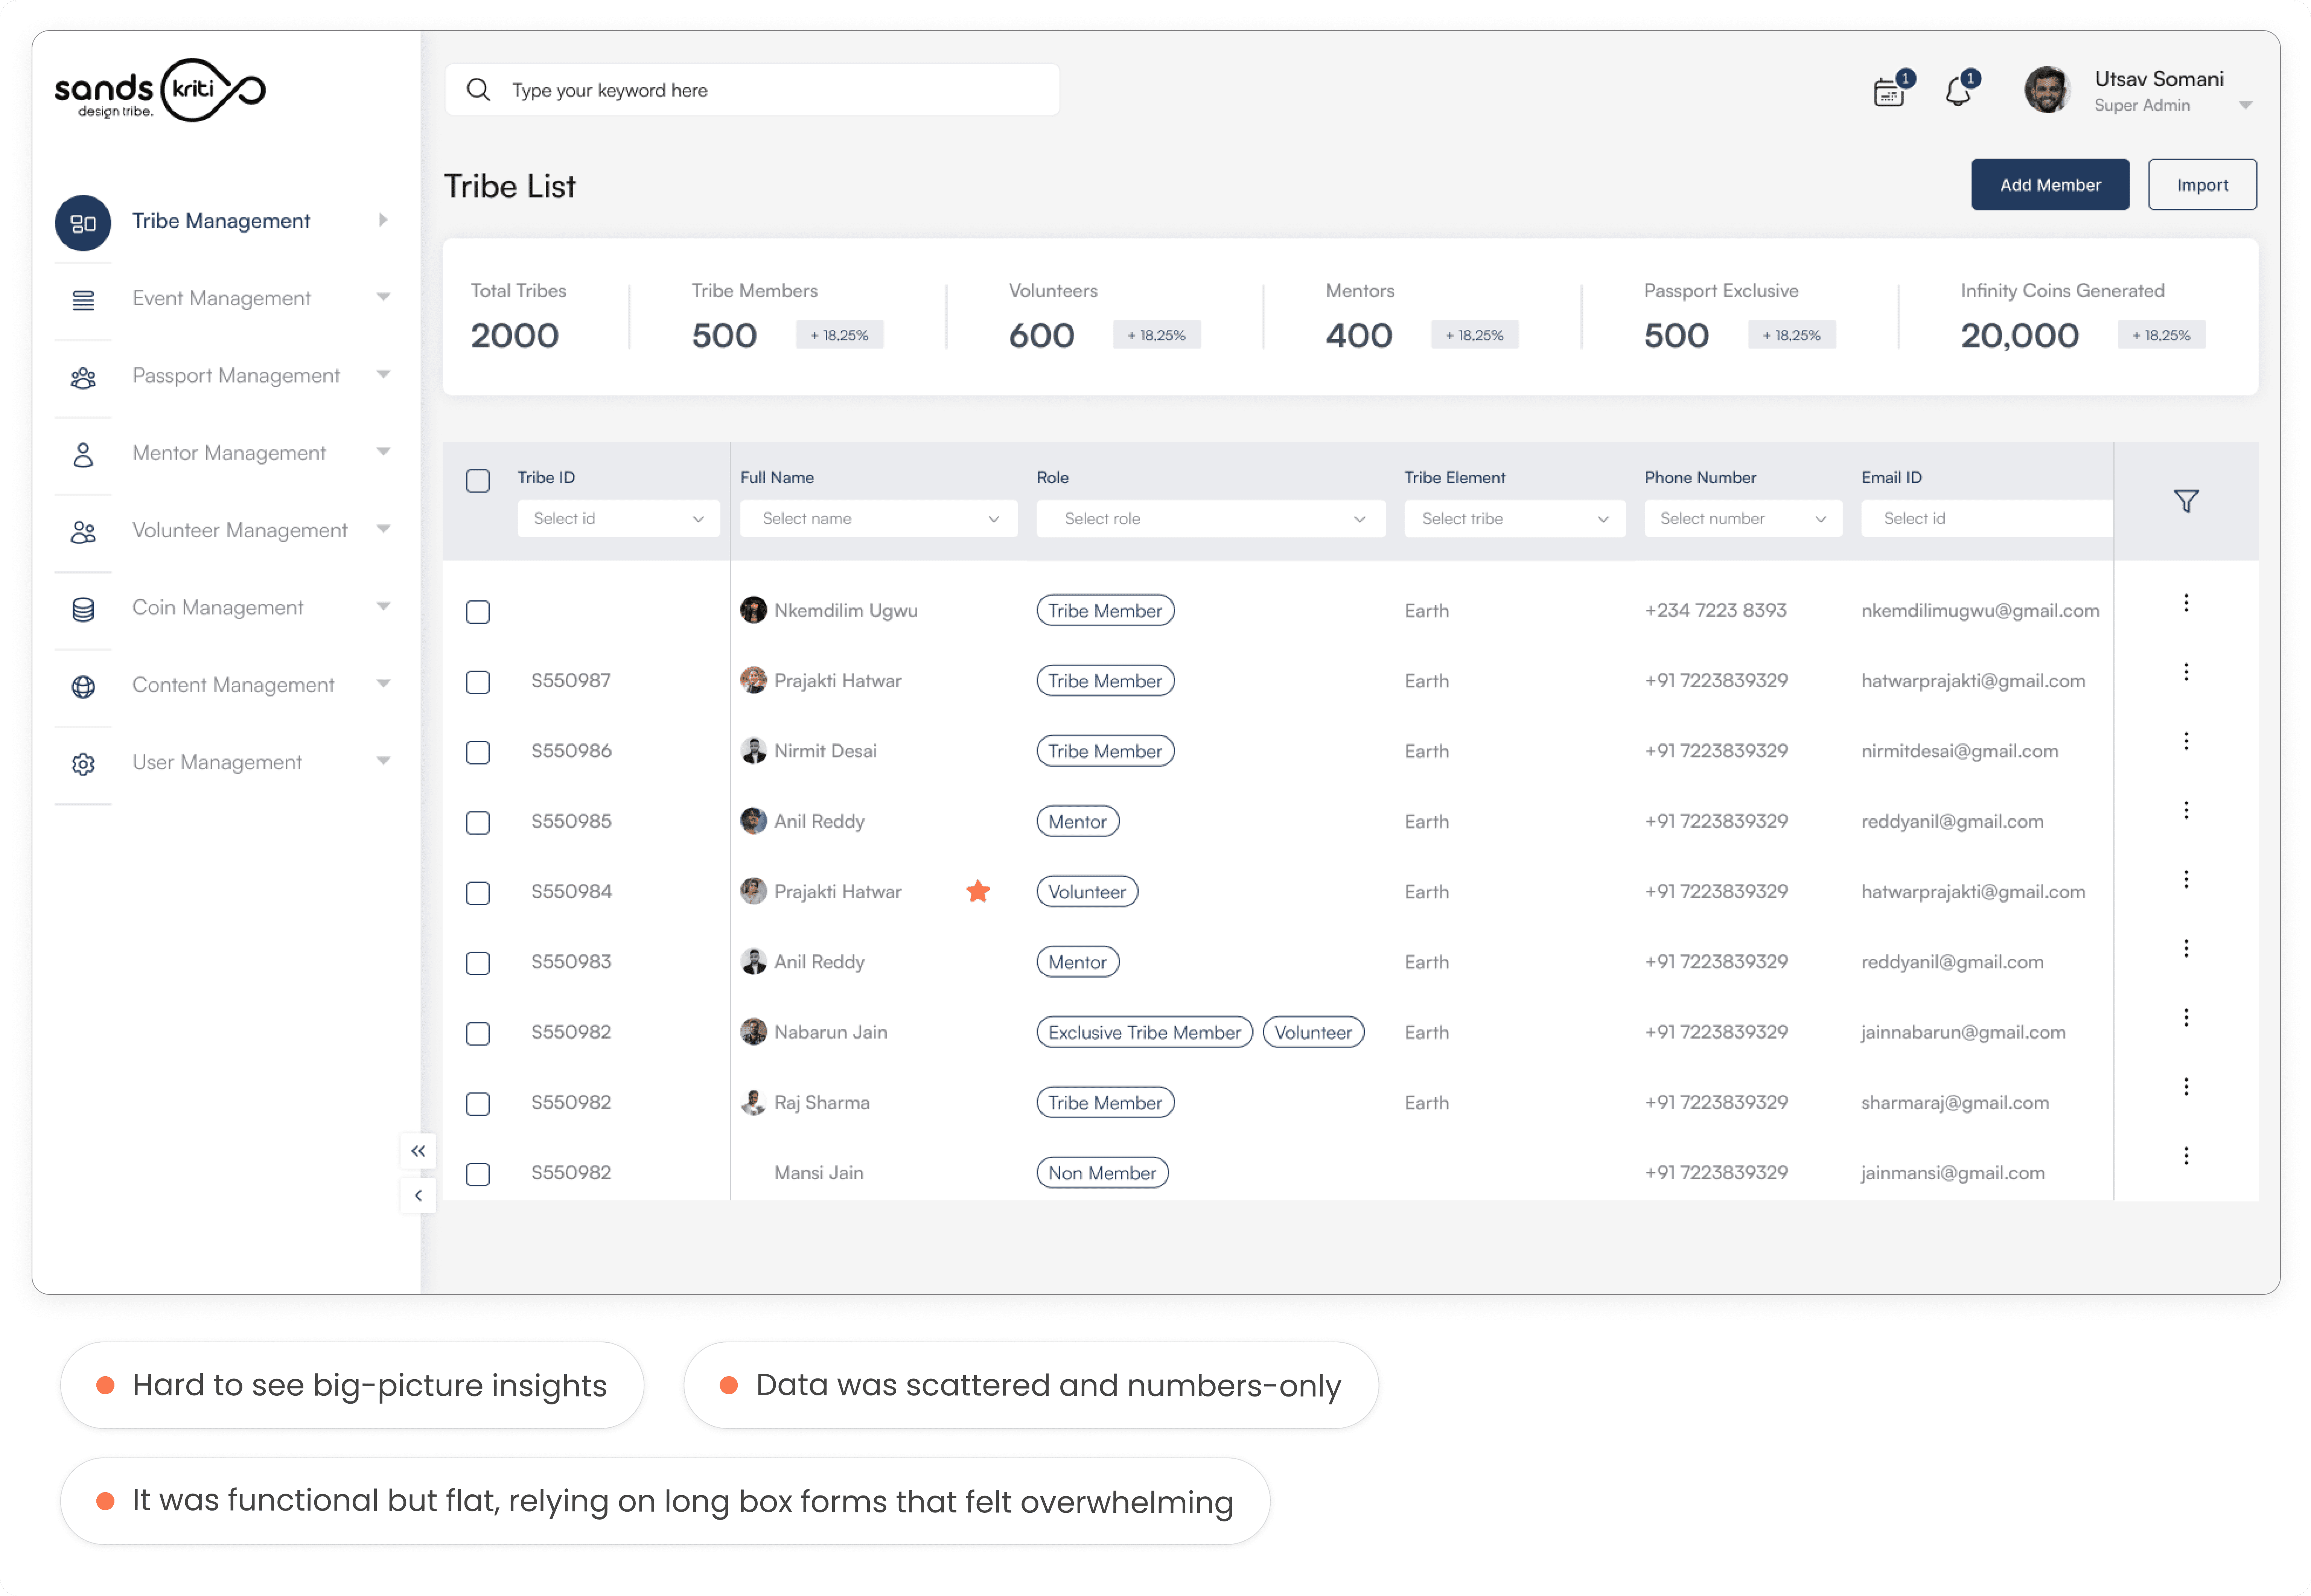Click the Coin Management database icon
This screenshot has width=2311, height=1596.
83,609
